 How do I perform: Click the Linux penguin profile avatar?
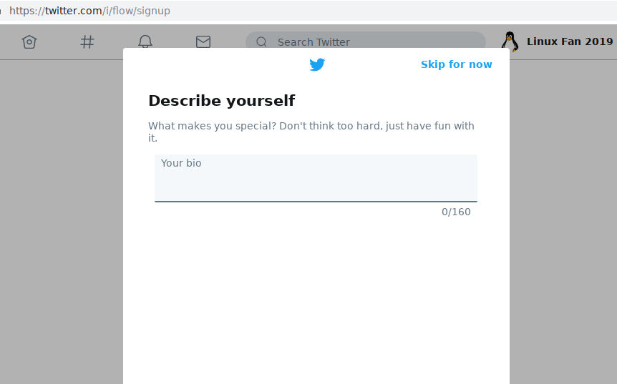pos(510,41)
